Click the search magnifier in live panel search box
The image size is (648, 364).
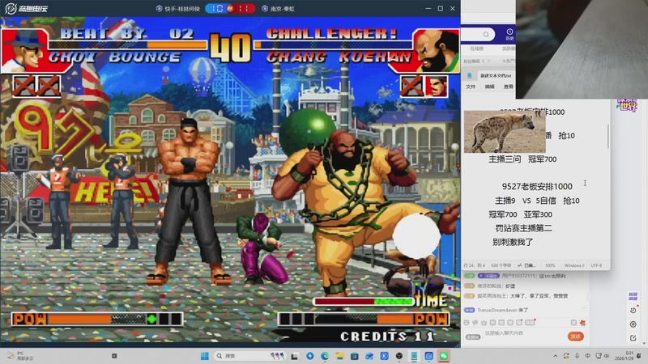click(x=486, y=34)
